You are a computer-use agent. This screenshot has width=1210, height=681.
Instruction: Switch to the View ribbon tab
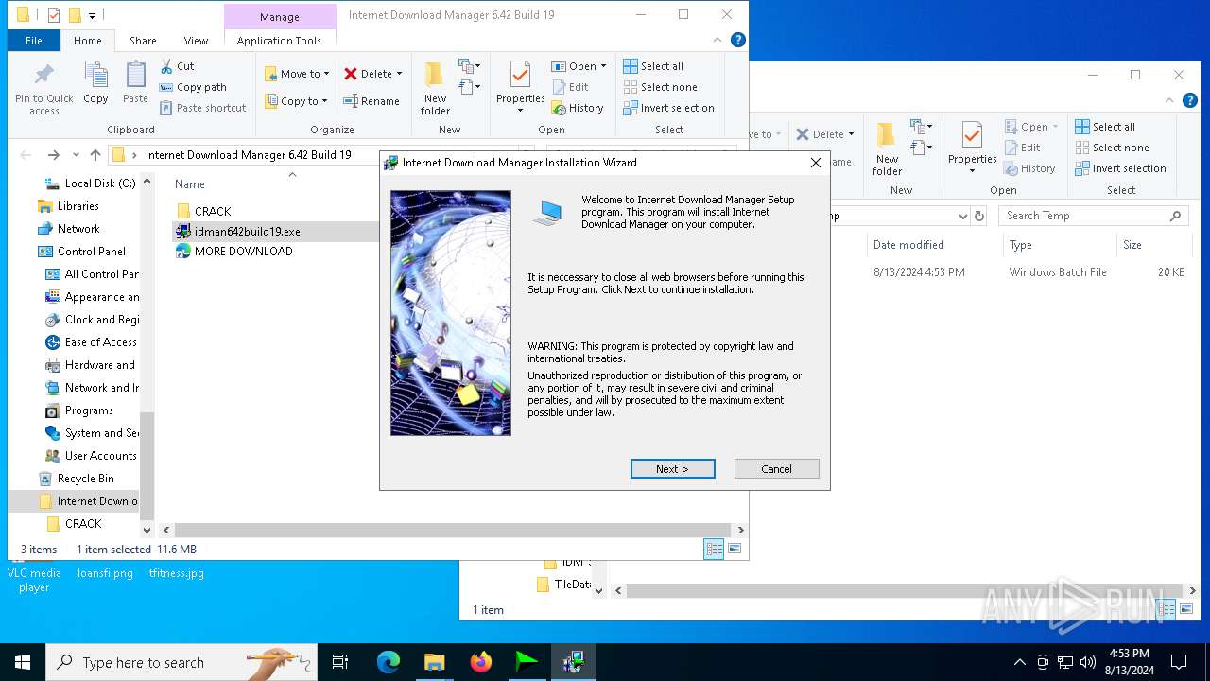point(196,41)
